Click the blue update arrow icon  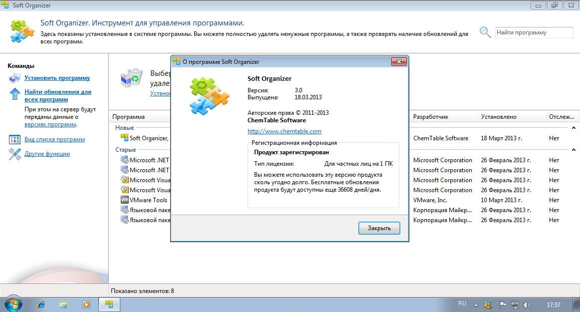(x=15, y=94)
